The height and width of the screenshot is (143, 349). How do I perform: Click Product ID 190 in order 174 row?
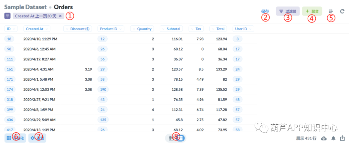tap(103, 89)
